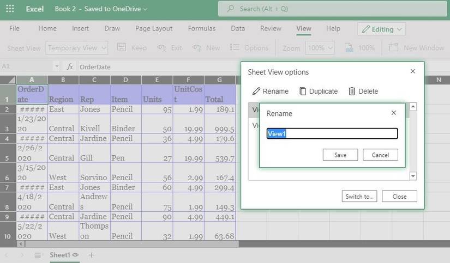Click the Delete trash icon
This screenshot has width=450, height=263.
(x=352, y=91)
